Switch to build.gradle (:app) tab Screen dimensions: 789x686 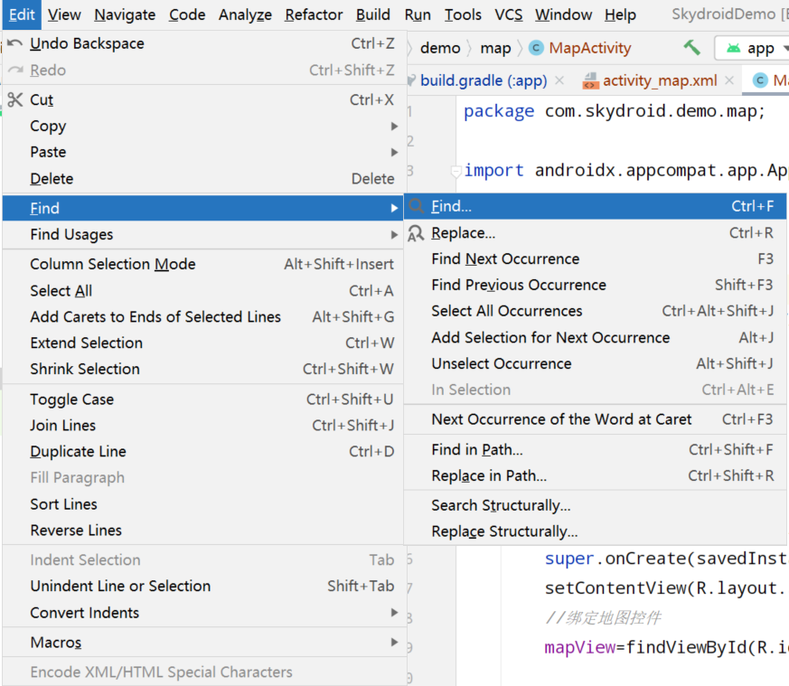click(x=483, y=80)
